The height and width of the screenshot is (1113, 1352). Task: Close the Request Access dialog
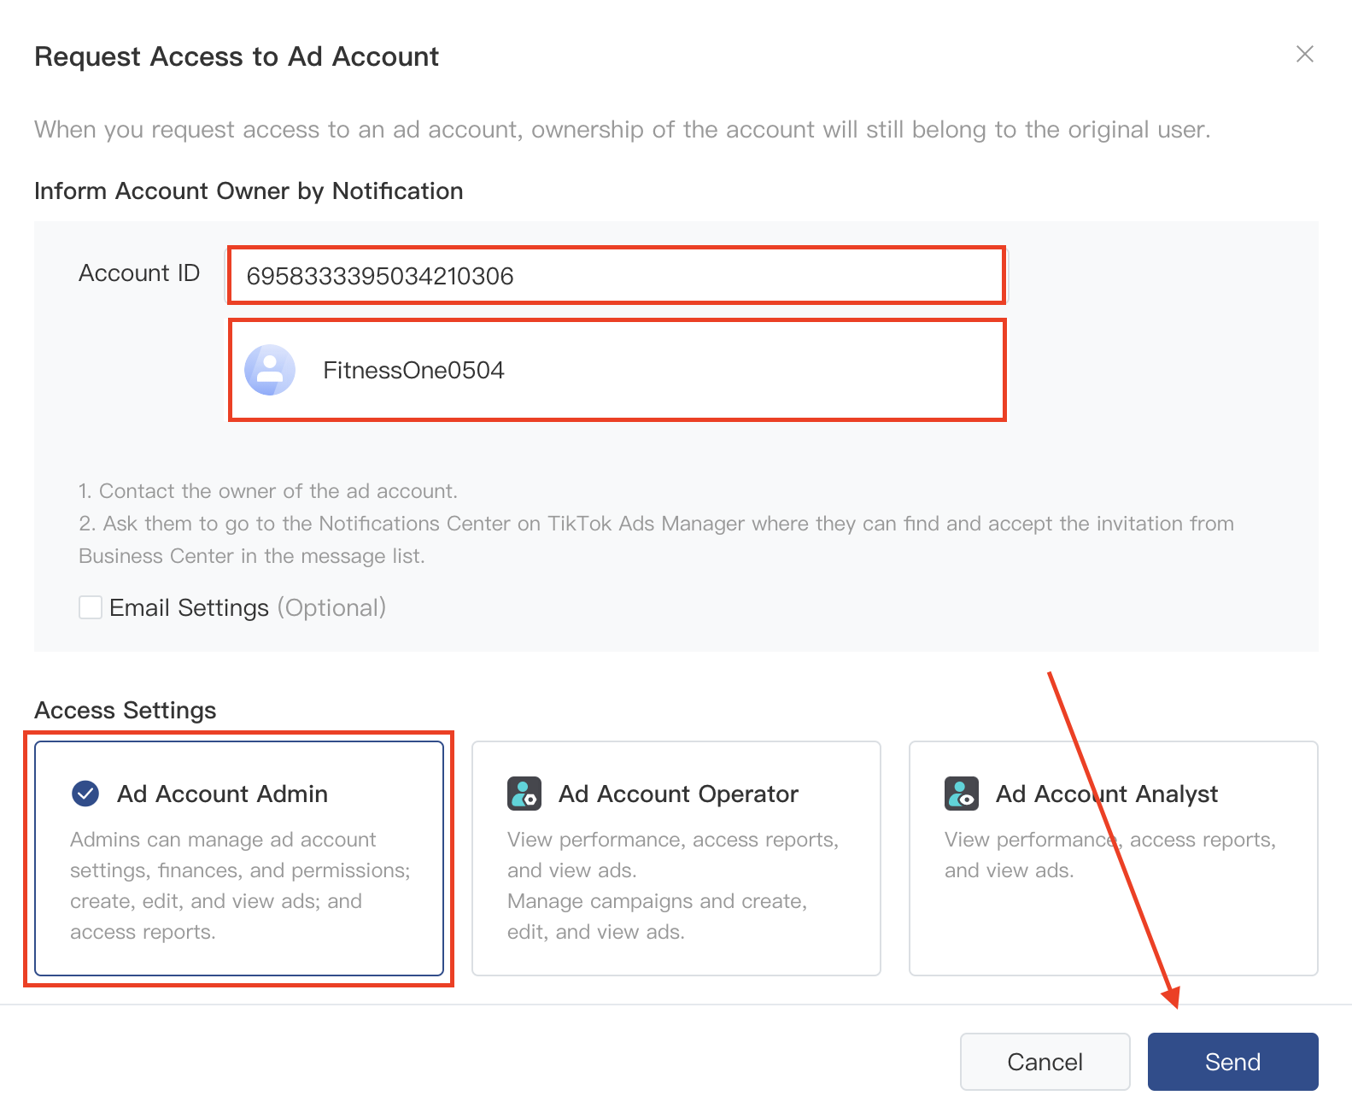(x=1304, y=55)
